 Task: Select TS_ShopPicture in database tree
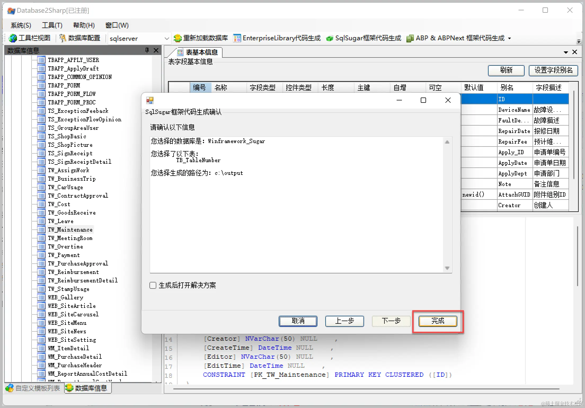coord(70,145)
